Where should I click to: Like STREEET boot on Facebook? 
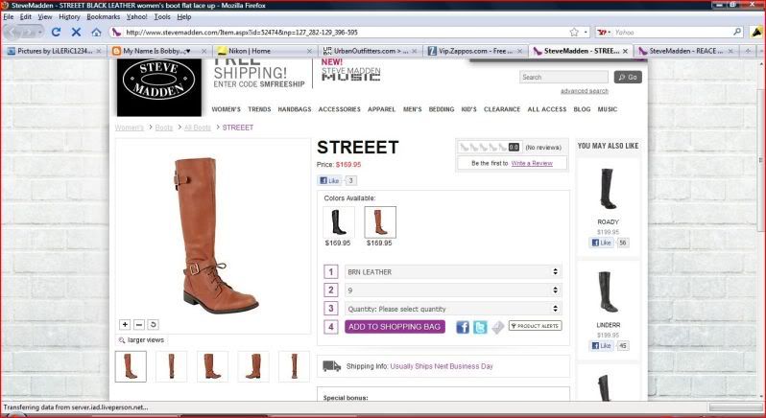tap(329, 180)
